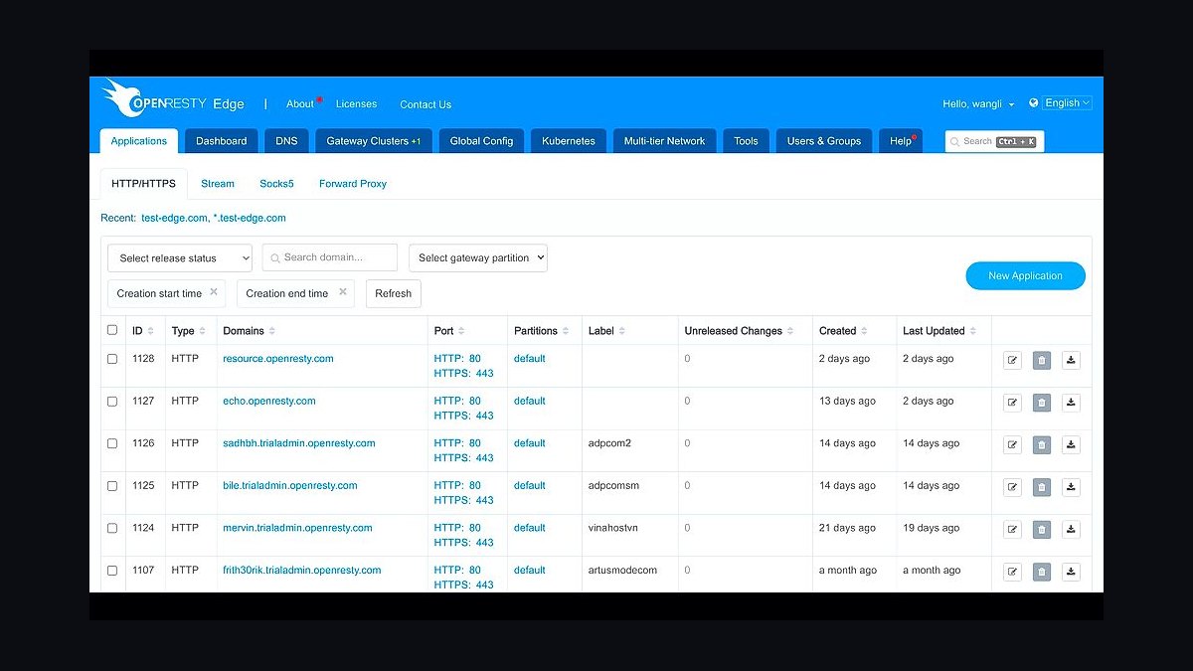Check the box for application 1107
The image size is (1193, 671).
pos(112,571)
